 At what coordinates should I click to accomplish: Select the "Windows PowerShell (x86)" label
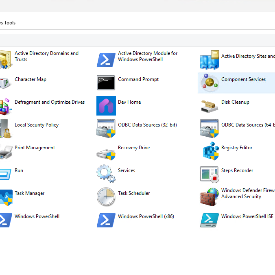[146, 216]
